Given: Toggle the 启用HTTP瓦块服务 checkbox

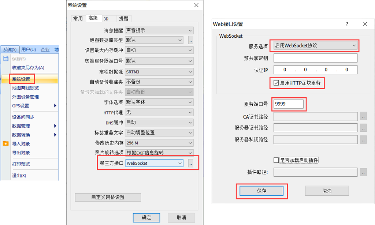Looking at the screenshot, I should (276, 83).
